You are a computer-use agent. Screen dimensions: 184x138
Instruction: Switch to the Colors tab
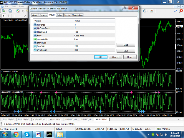pos(59,15)
